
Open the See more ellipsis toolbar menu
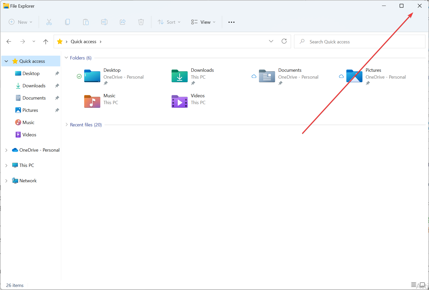231,22
